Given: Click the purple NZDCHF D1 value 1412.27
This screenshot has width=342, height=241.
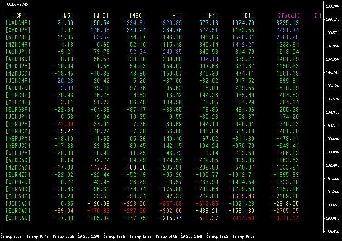Looking at the screenshot, I should click(x=243, y=45).
